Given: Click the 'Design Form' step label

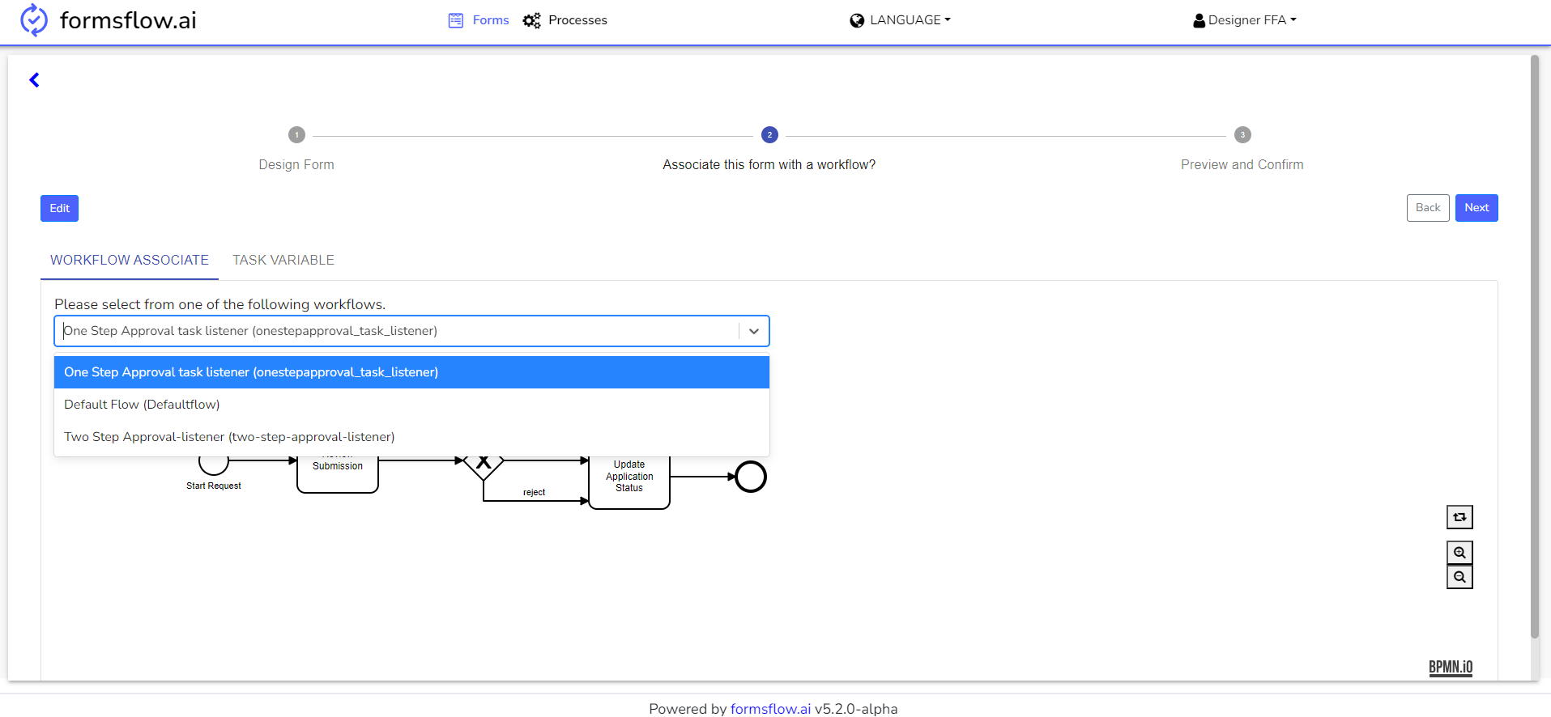Looking at the screenshot, I should (296, 164).
